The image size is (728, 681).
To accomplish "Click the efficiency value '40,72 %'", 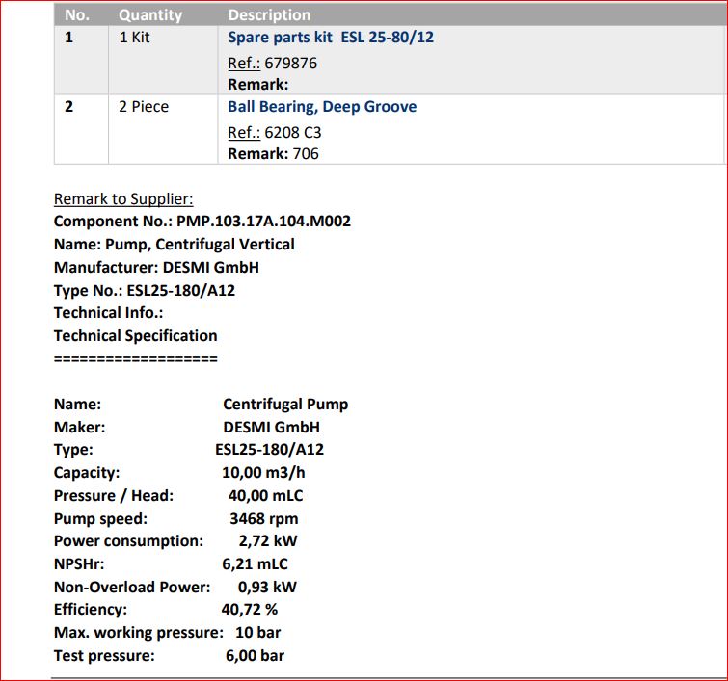I will 249,609.
